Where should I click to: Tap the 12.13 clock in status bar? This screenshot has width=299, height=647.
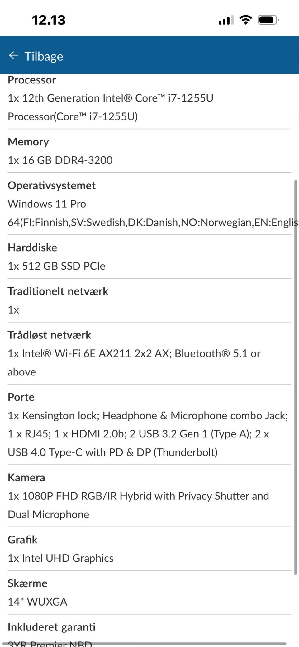coord(49,20)
